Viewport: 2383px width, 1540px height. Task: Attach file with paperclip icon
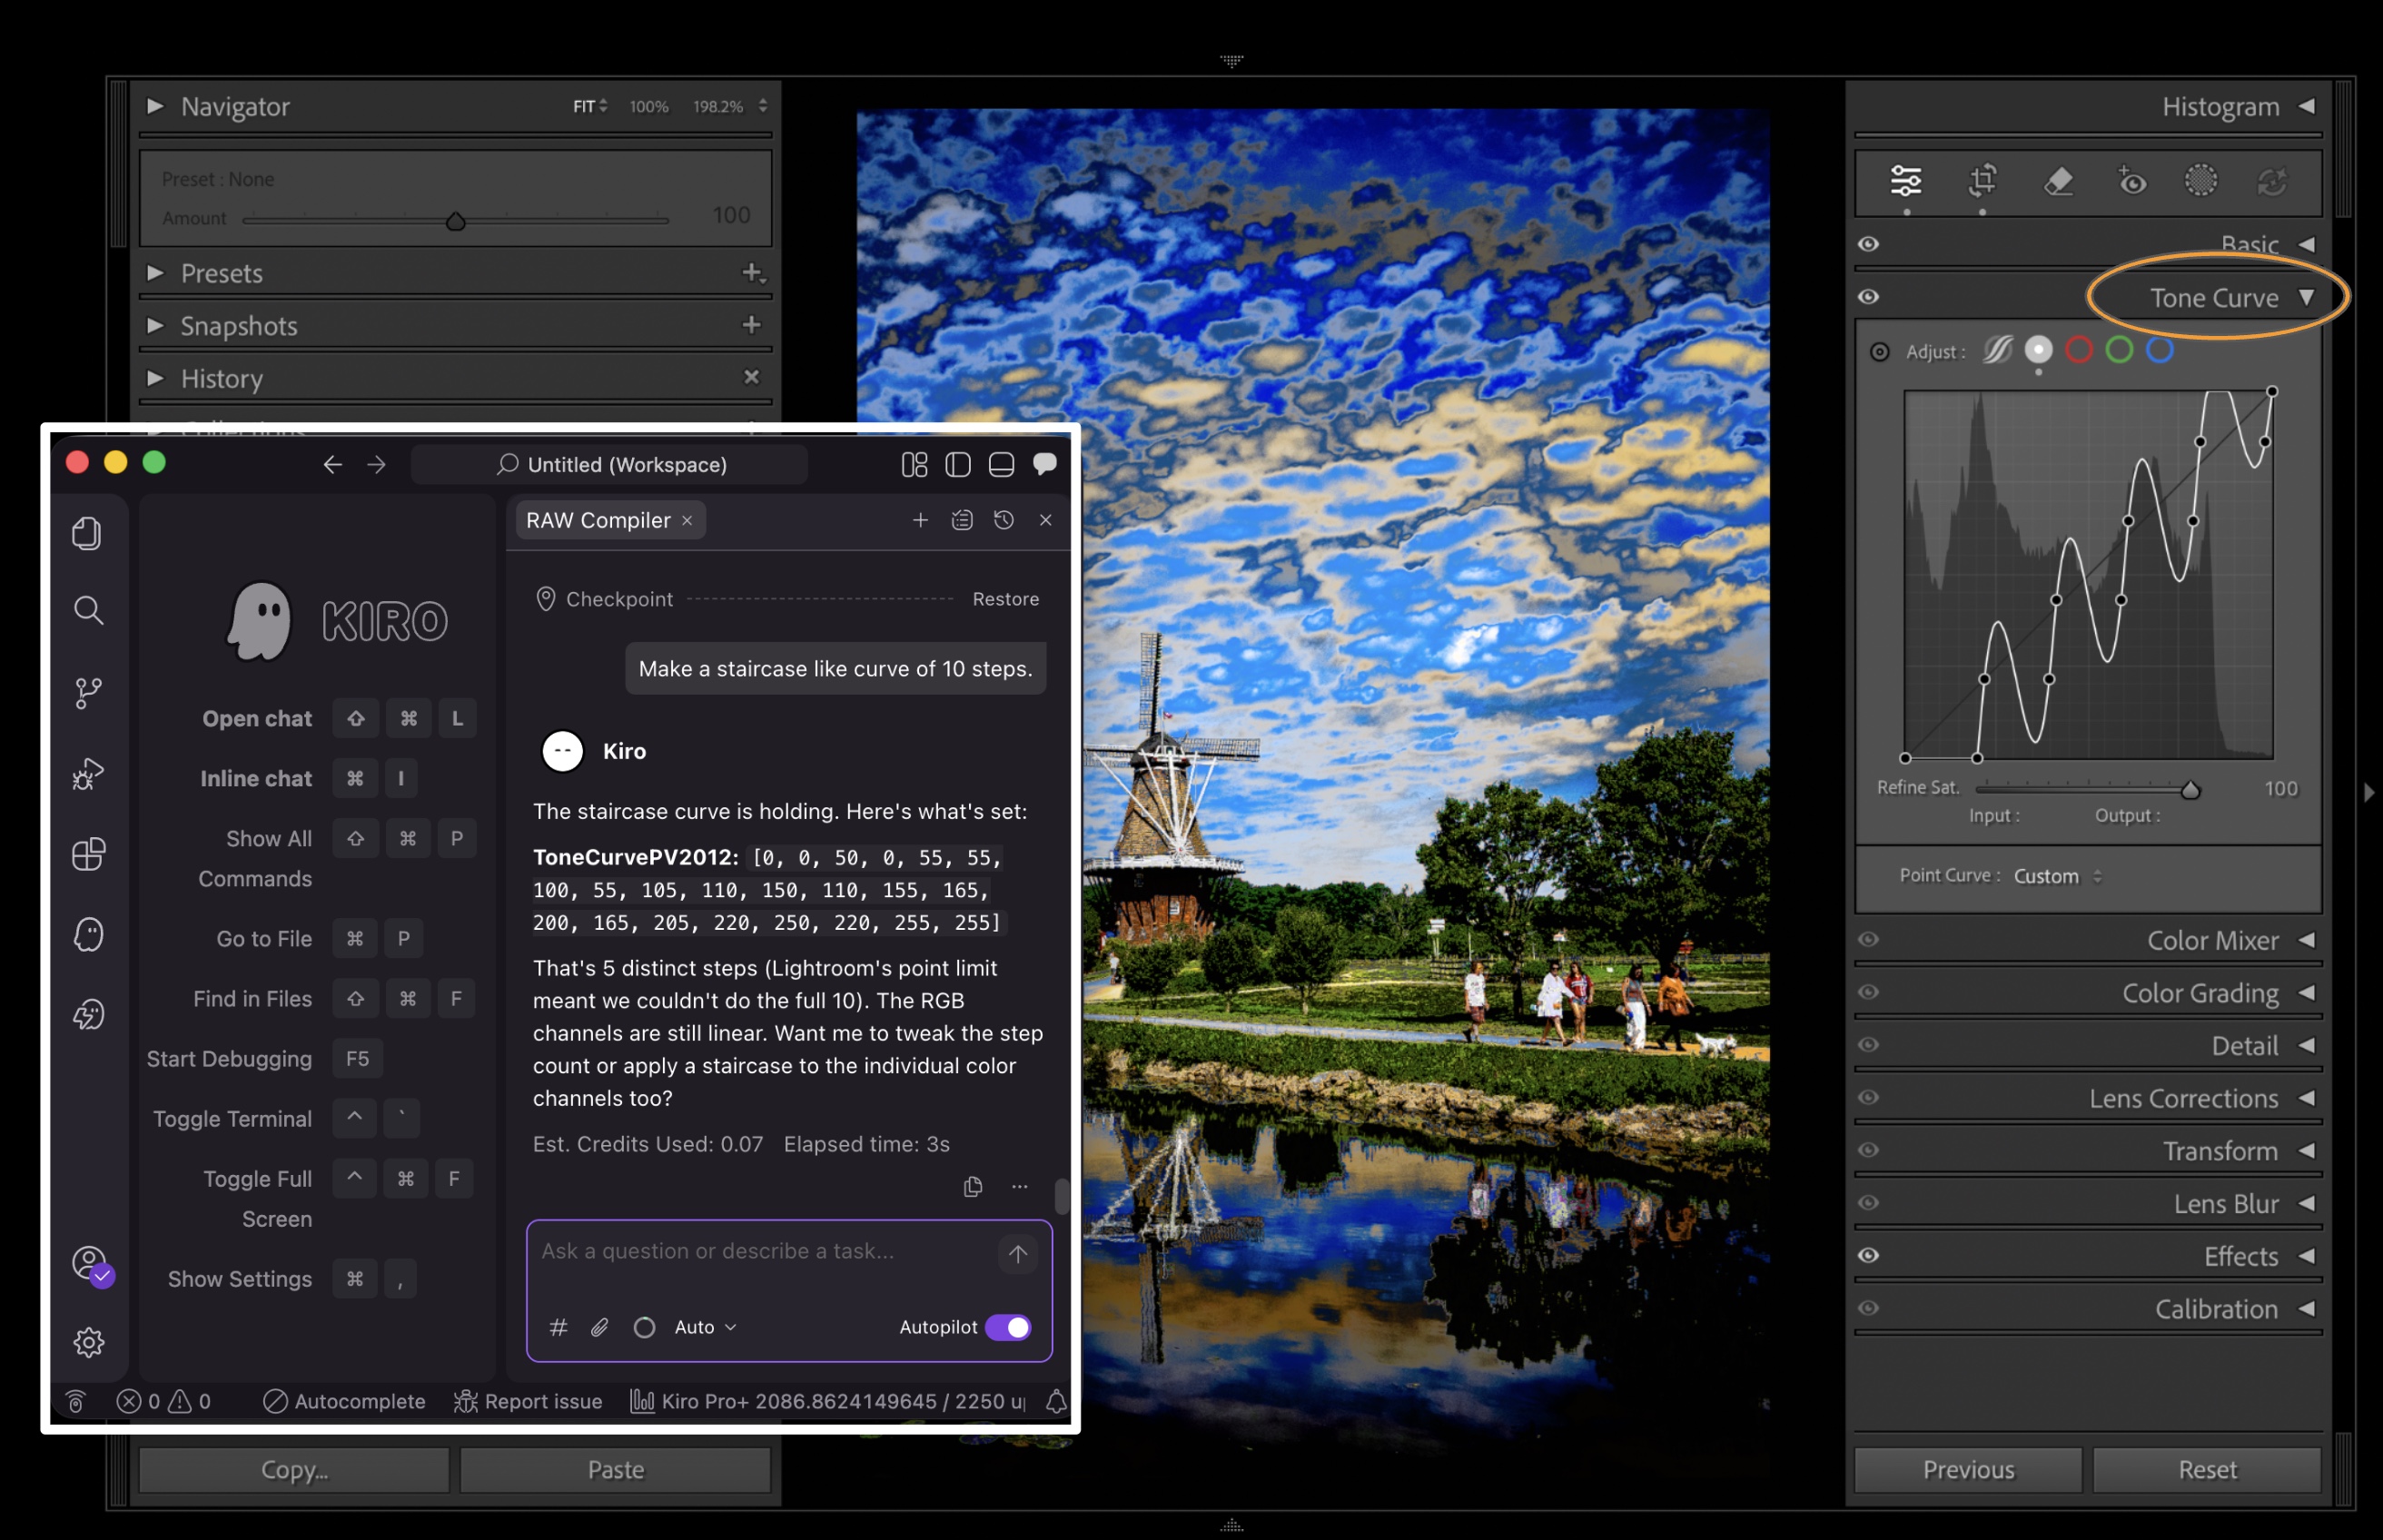tap(599, 1327)
